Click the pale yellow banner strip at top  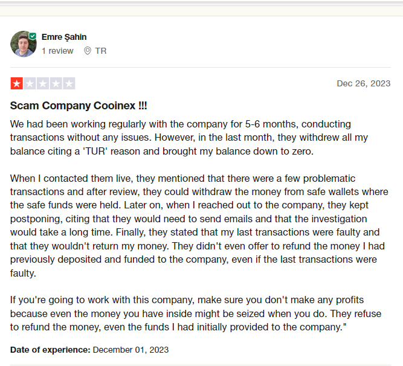click(202, 10)
